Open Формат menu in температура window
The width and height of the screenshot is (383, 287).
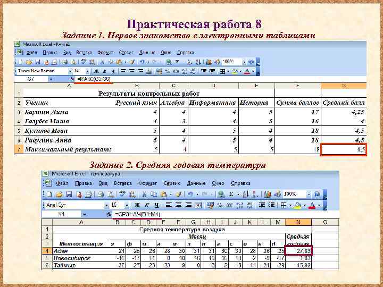coord(147,183)
